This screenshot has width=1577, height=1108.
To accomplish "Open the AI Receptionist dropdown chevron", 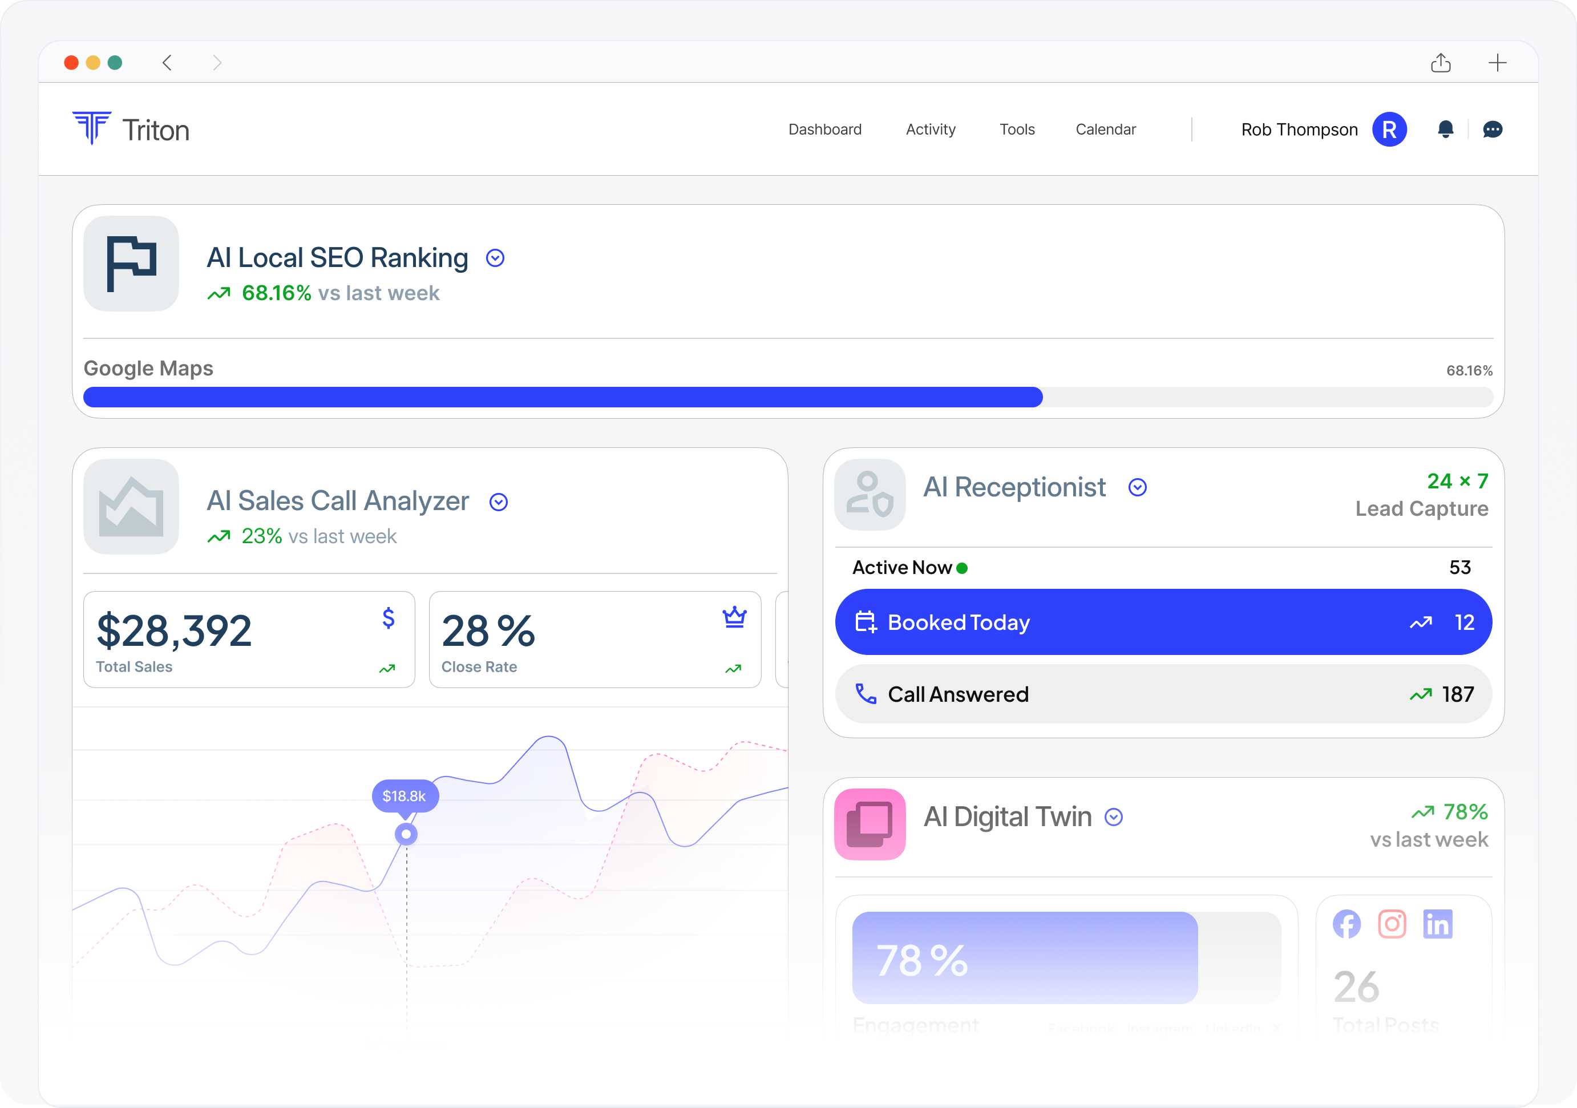I will click(1138, 488).
